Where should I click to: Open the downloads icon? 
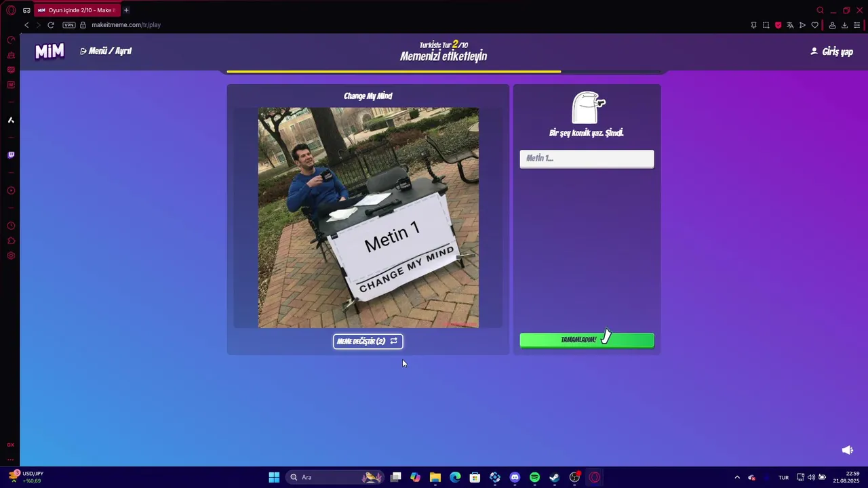point(844,25)
